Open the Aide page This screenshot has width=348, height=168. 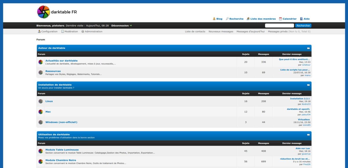(x=307, y=19)
